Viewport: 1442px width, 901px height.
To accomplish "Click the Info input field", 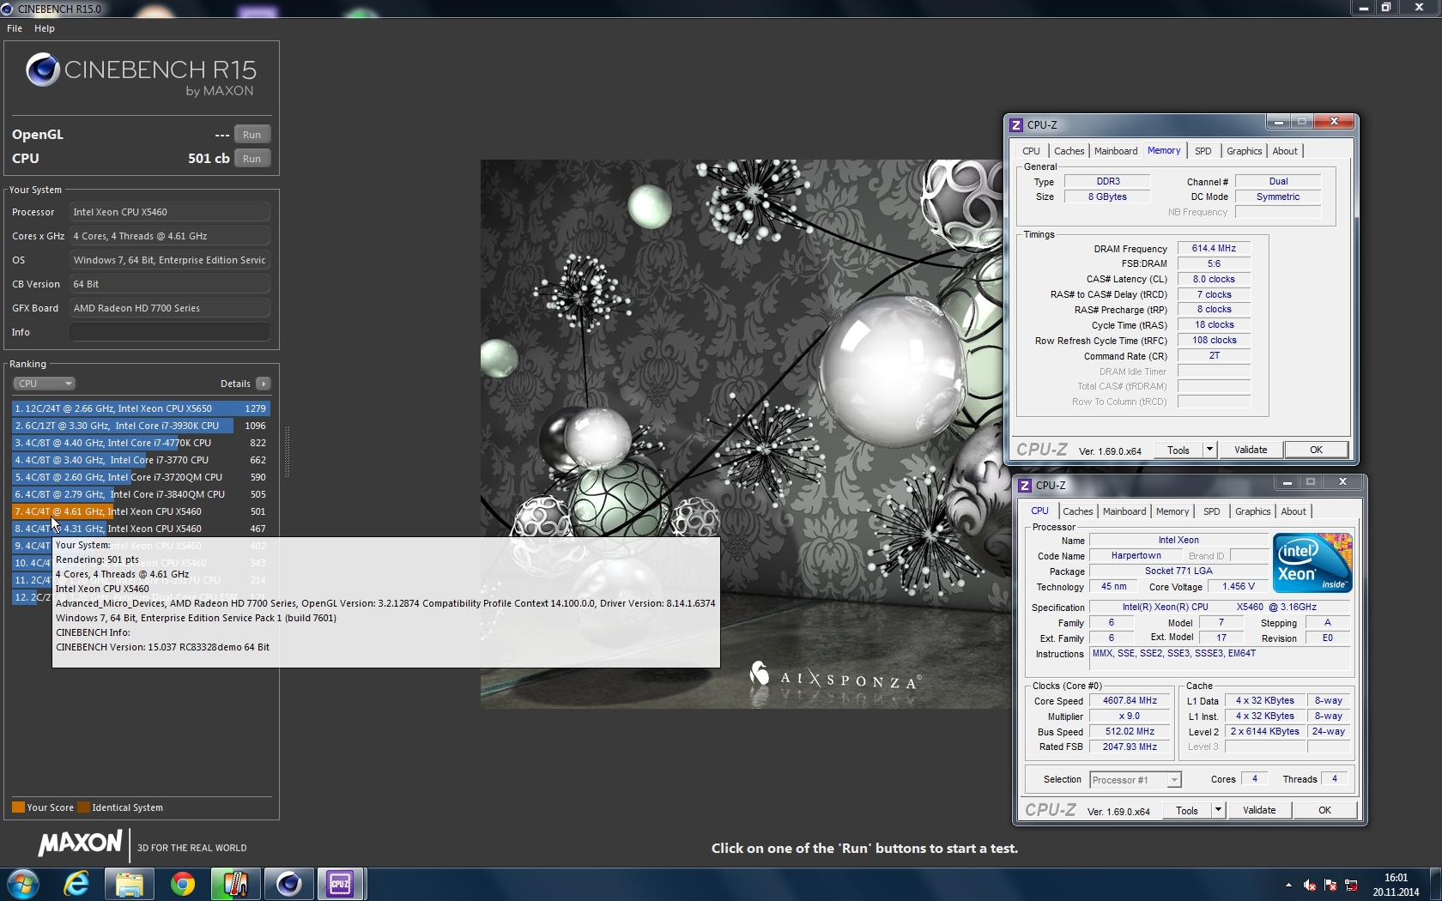I will (170, 332).
